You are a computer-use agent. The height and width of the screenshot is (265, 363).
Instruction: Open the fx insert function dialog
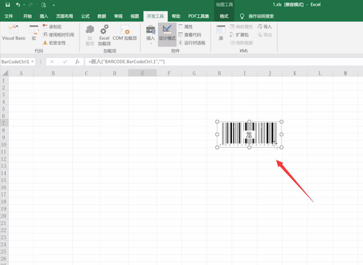click(77, 62)
